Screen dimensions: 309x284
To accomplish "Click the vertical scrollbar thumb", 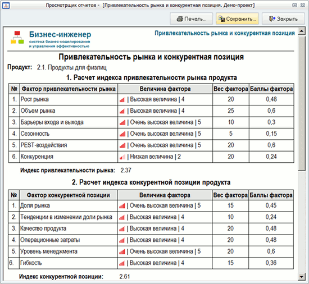I will (301, 103).
